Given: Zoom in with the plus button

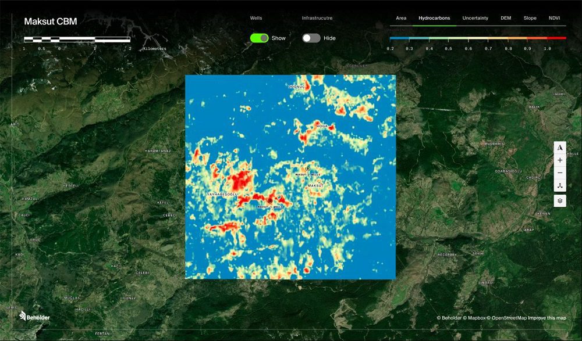Looking at the screenshot, I should click(560, 160).
